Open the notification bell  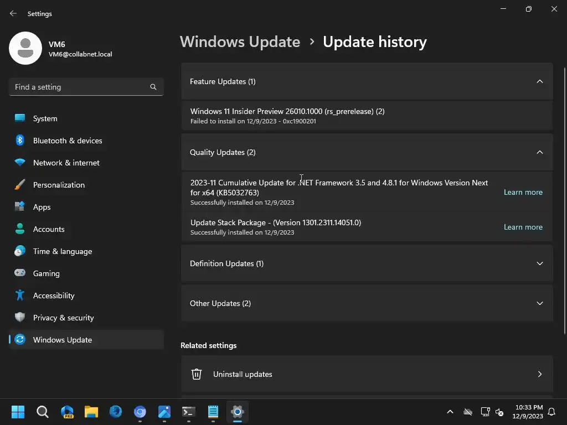point(552,412)
